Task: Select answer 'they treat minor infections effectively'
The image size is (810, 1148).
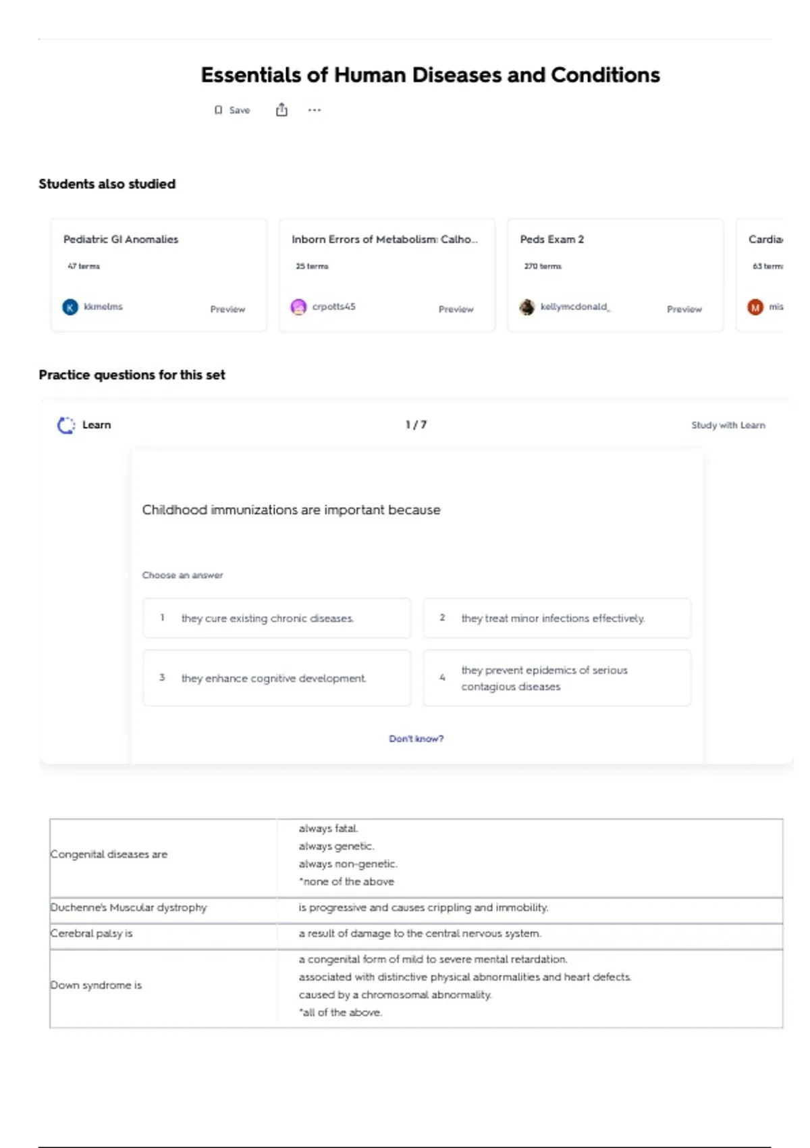Action: click(x=557, y=618)
